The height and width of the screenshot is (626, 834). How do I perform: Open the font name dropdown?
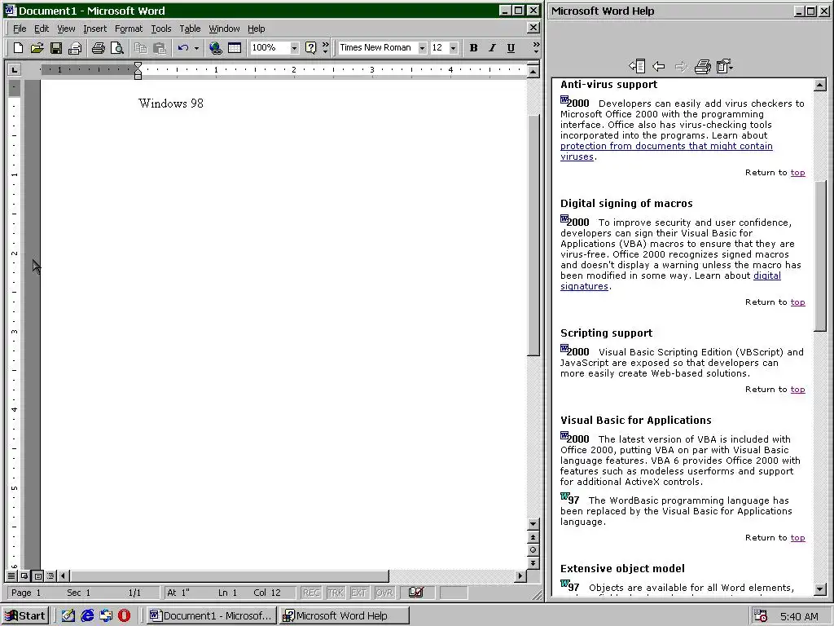[x=422, y=48]
